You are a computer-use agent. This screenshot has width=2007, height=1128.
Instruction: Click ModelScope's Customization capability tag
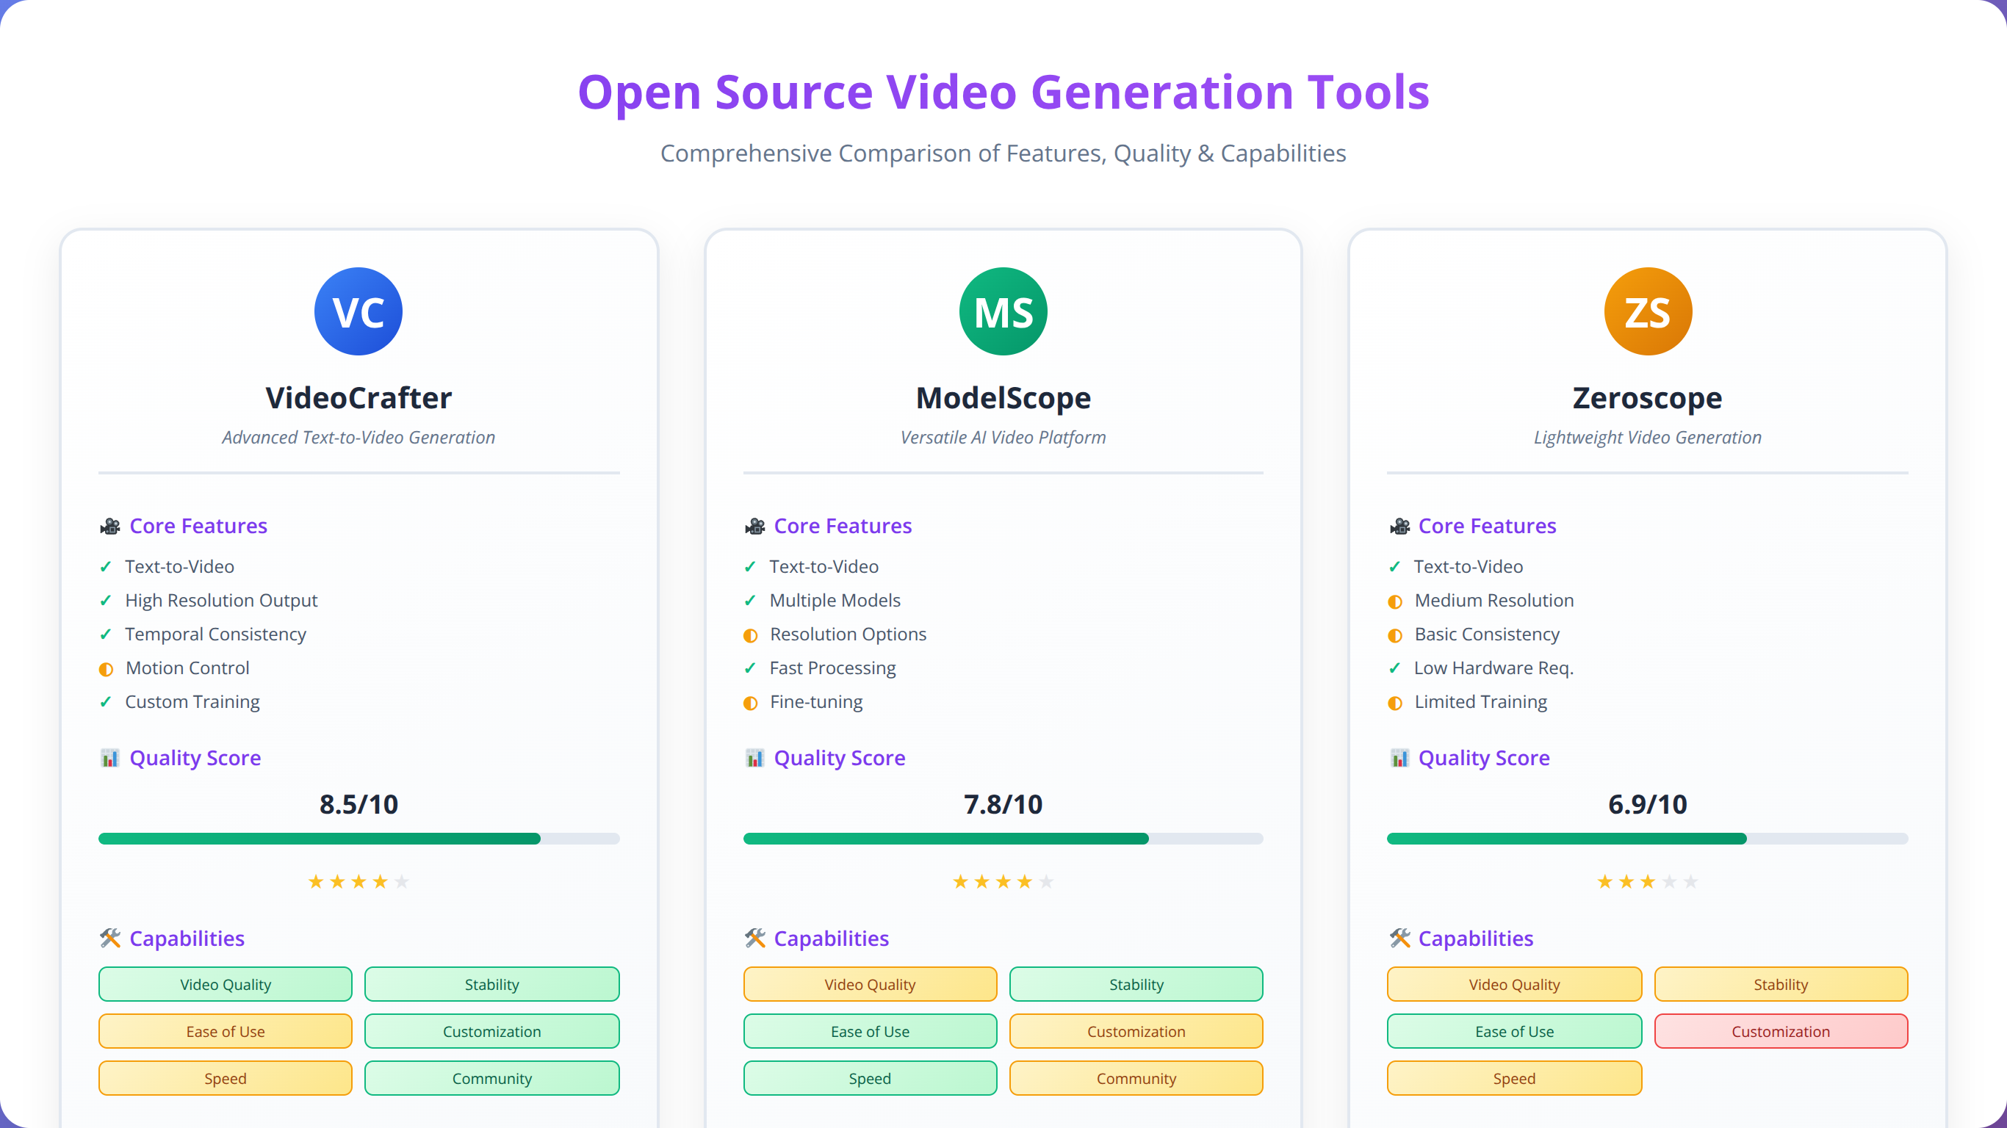pos(1136,1031)
